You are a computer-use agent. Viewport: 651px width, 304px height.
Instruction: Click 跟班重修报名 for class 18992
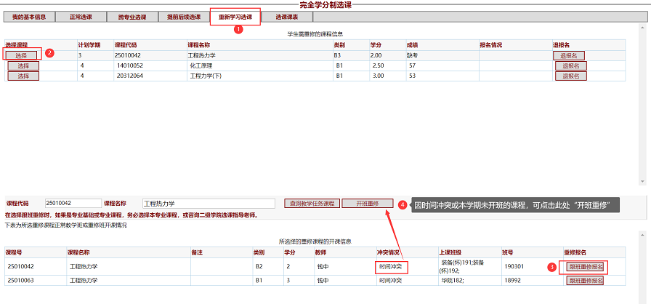point(586,279)
